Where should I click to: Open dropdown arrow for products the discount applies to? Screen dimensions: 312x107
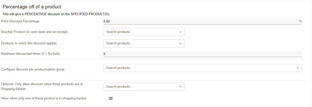[180, 44]
